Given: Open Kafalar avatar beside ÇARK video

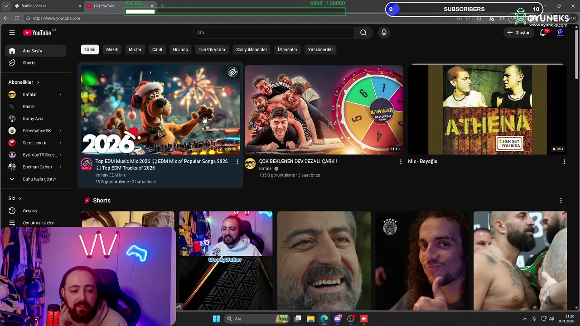Looking at the screenshot, I should [250, 164].
